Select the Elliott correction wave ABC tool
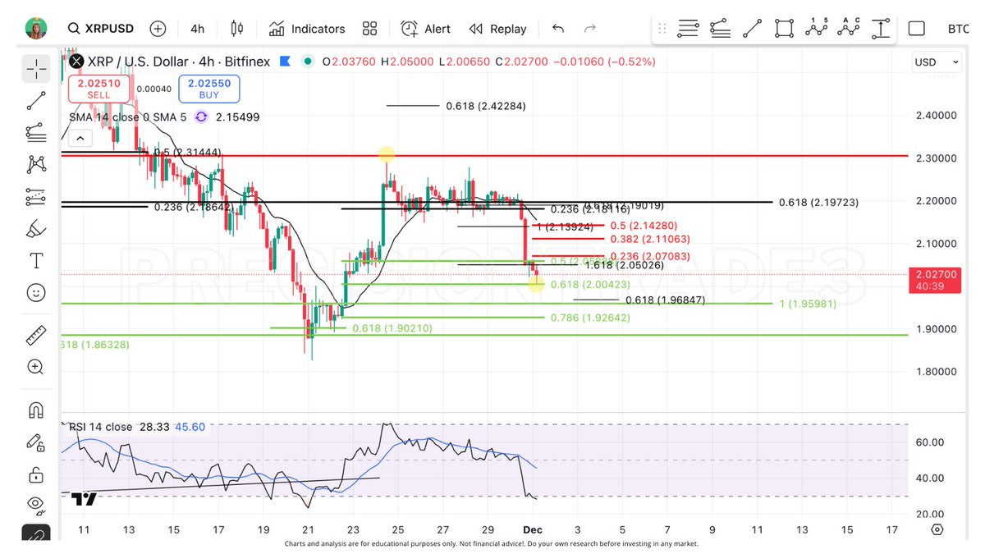The width and height of the screenshot is (985, 554). 848,29
